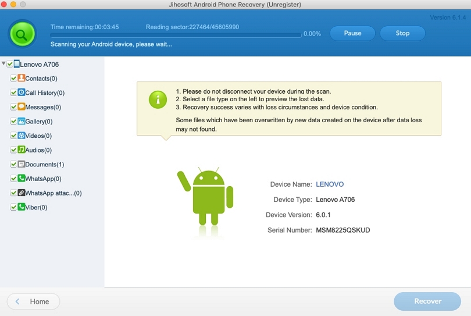The image size is (471, 316).
Task: Click the yellow scan instructions notice box
Action: coord(289,109)
